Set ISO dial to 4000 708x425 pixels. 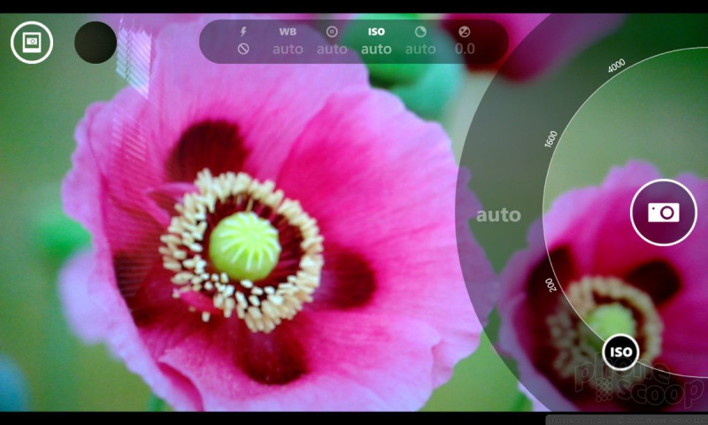pyautogui.click(x=616, y=66)
